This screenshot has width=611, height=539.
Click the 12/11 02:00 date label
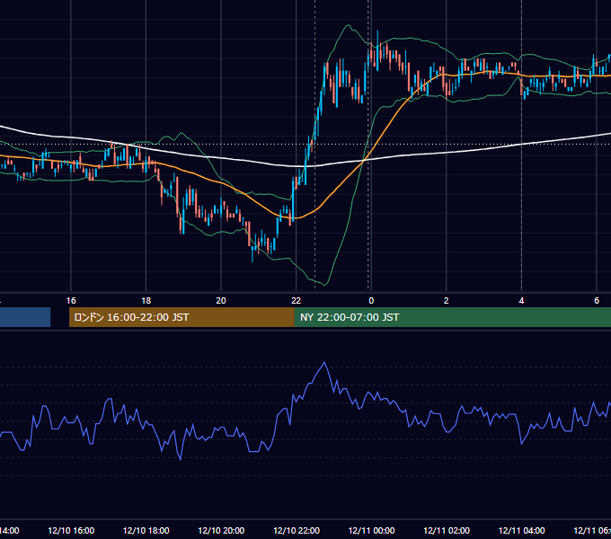click(447, 530)
